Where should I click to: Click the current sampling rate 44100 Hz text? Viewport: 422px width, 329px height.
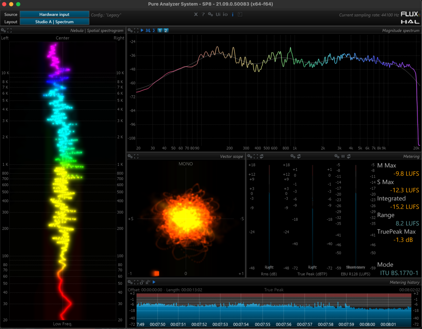(x=369, y=15)
